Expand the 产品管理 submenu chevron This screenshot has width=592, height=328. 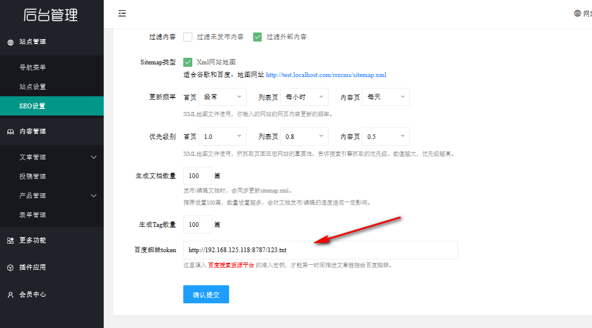(x=93, y=196)
